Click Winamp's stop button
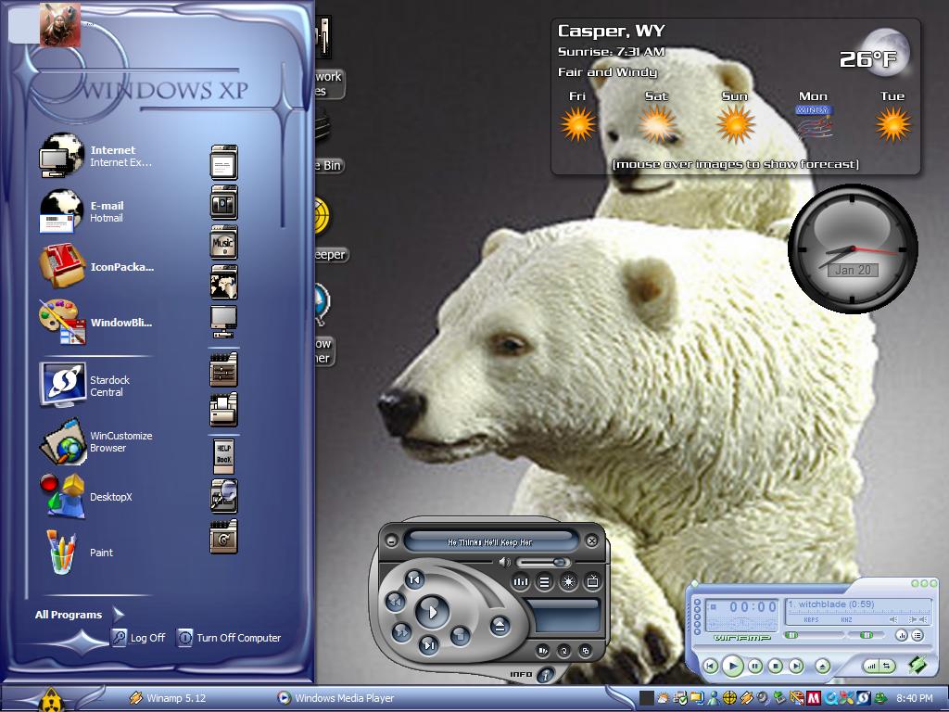 pos(776,666)
